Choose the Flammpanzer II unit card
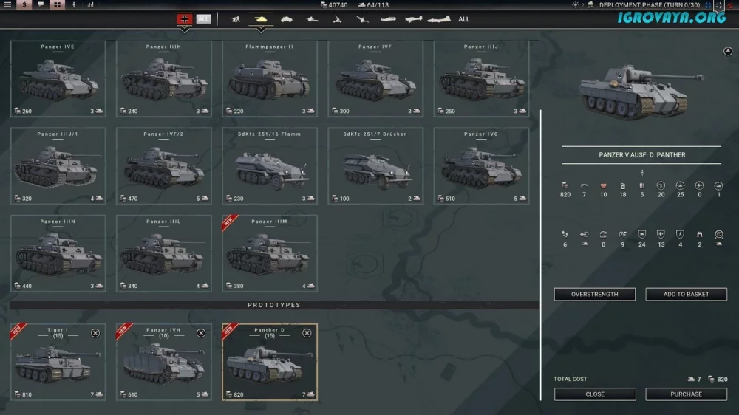739x415 pixels. pyautogui.click(x=270, y=80)
